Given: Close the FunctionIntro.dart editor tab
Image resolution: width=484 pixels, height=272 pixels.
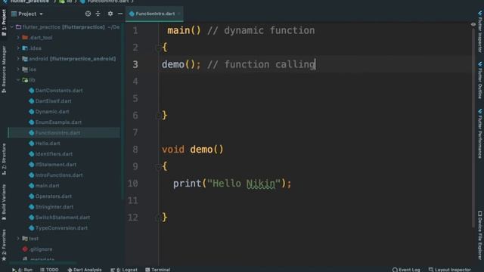Looking at the screenshot, I should tap(179, 14).
